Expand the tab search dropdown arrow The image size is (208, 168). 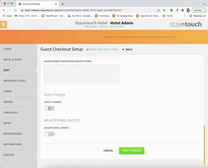point(205,4)
